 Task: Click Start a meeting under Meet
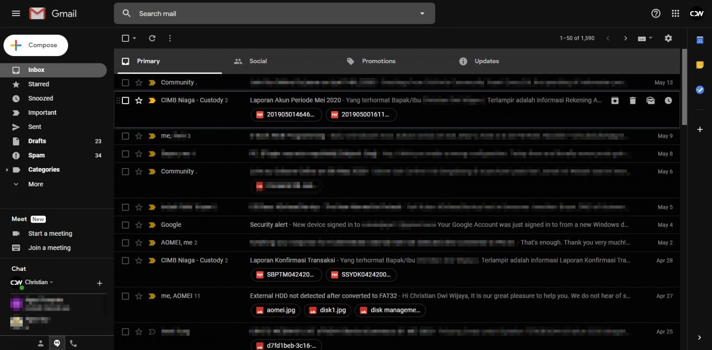[50, 233]
